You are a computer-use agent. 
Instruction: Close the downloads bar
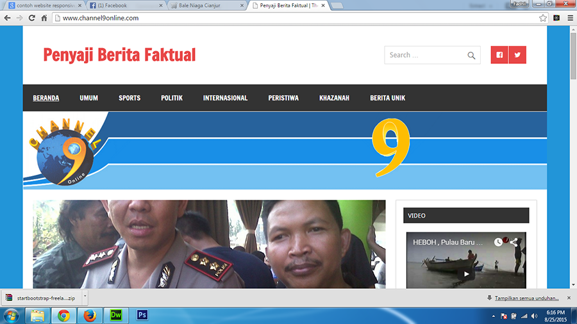pos(569,298)
